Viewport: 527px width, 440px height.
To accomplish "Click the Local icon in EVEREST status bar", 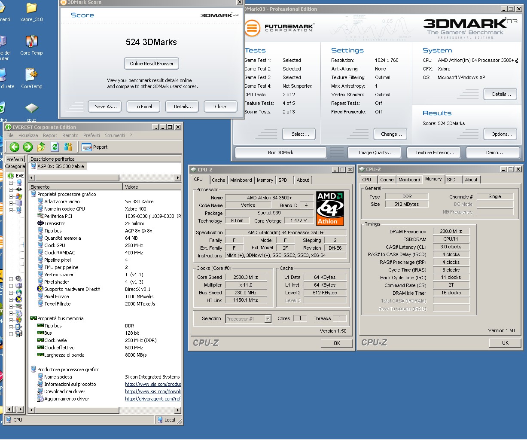I will tap(160, 420).
